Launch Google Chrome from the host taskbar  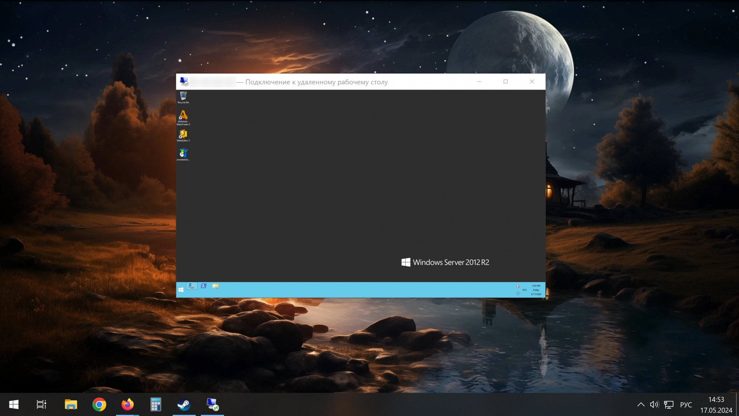pos(99,405)
